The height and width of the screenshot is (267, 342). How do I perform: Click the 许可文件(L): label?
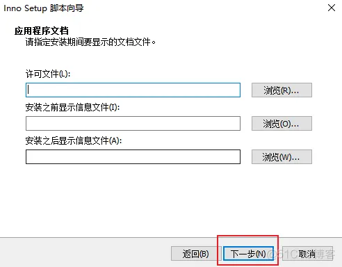point(48,74)
